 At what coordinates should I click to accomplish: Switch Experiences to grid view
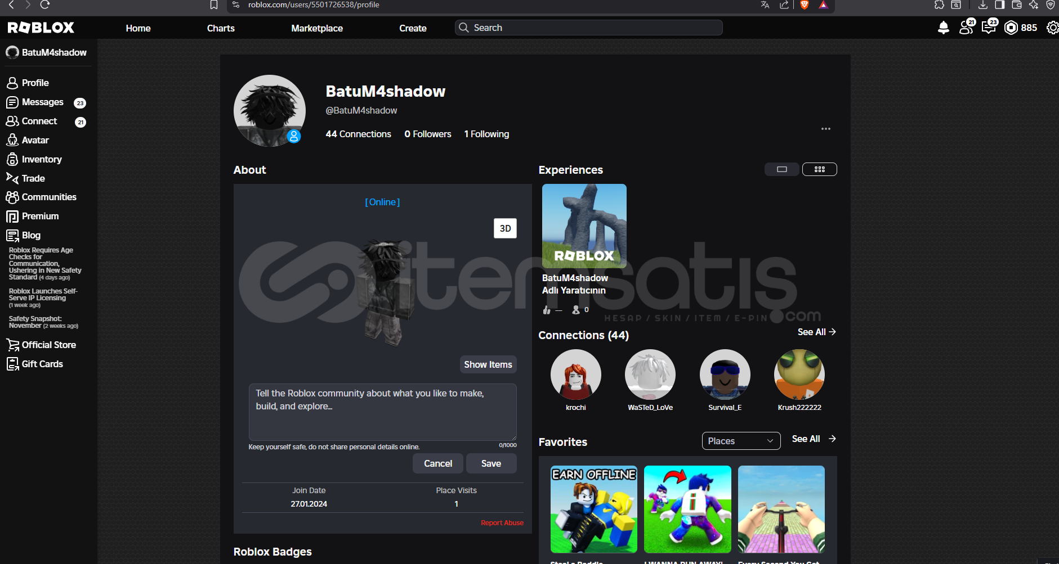point(820,169)
